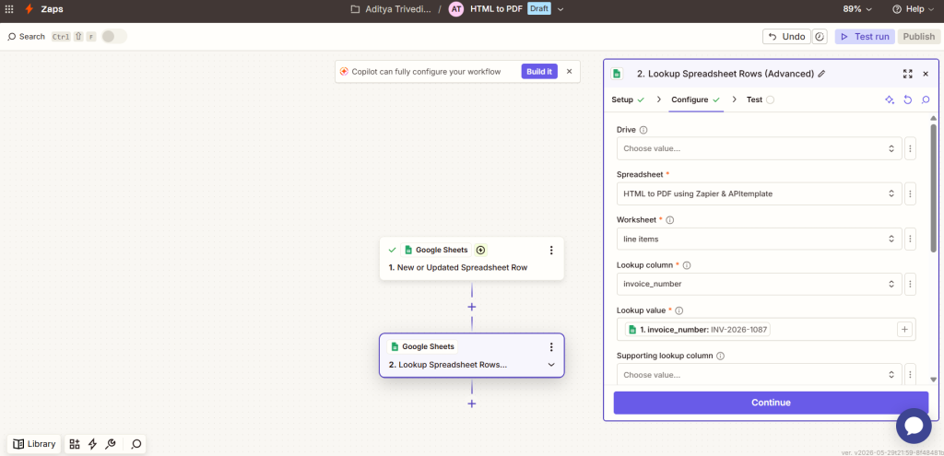Open the version history clock icon
The height and width of the screenshot is (456, 944).
pyautogui.click(x=820, y=37)
